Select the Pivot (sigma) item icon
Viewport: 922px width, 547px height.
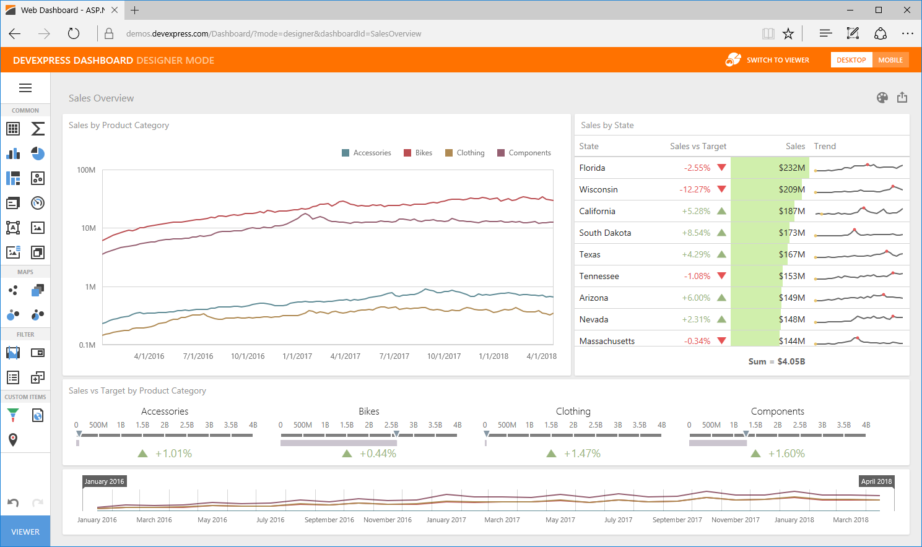38,129
